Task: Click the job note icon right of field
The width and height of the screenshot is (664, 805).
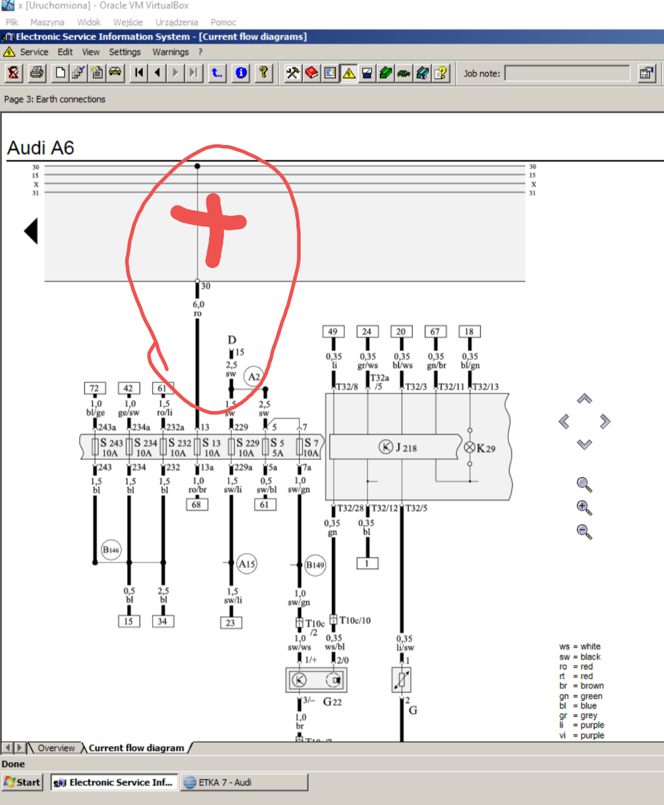Action: click(x=646, y=73)
